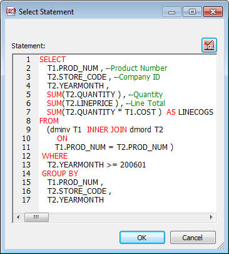Image resolution: width=229 pixels, height=254 pixels.
Task: Click SUM(T2.QUANTITY ) on line 5
Action: 84,95
